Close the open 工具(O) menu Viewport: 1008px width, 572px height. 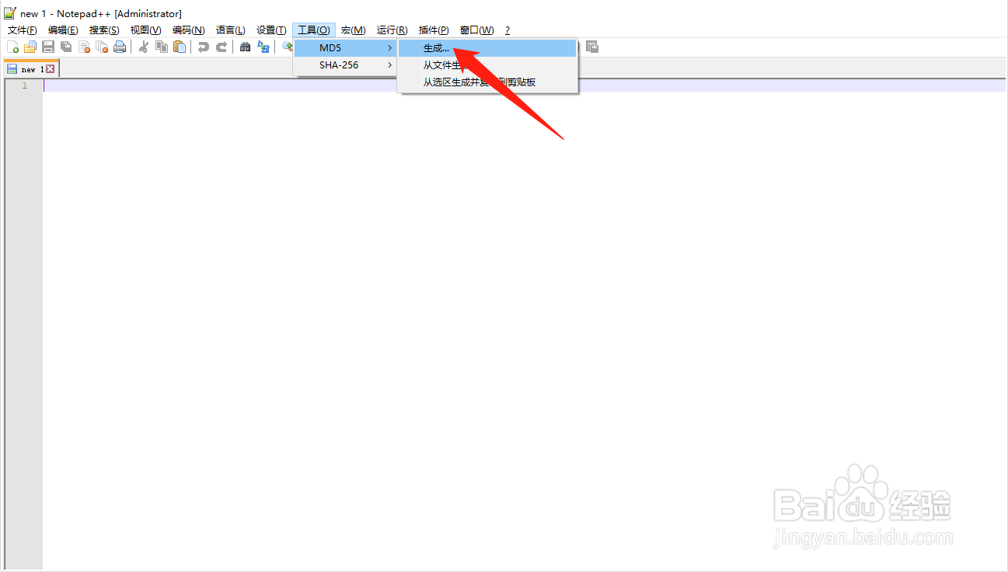point(314,30)
